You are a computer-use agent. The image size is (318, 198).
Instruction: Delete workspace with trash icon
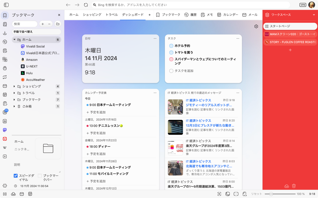294,186
